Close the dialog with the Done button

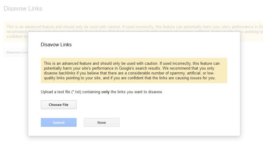(x=101, y=123)
